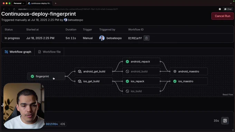The height and width of the screenshot is (132, 235).
Task: Cancel the workflow run
Action: click(x=223, y=16)
